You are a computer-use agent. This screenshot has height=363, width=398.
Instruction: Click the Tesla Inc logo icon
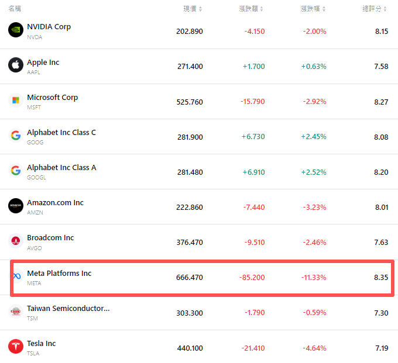coord(16,347)
